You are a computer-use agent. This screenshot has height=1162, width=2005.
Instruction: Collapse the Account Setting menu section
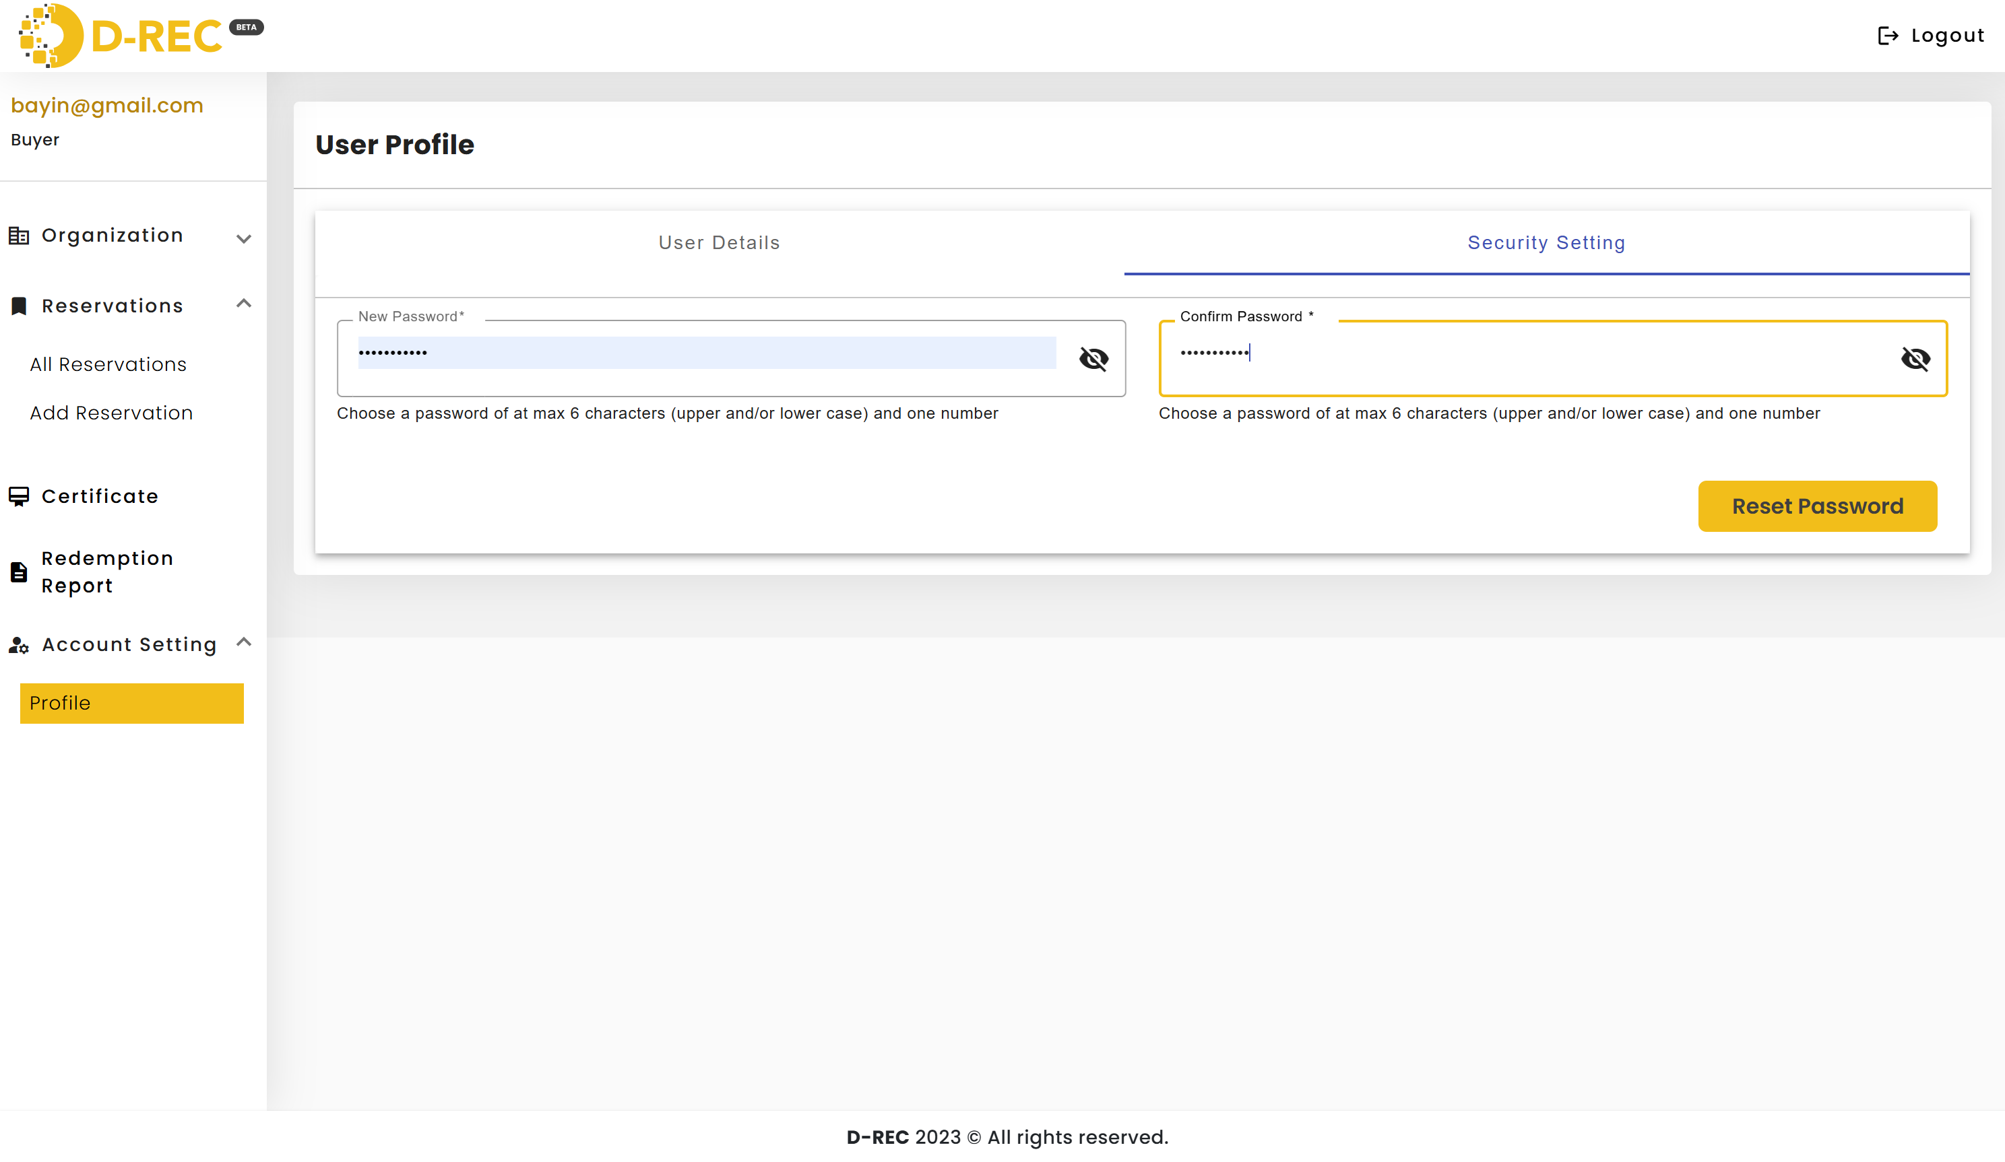coord(242,643)
